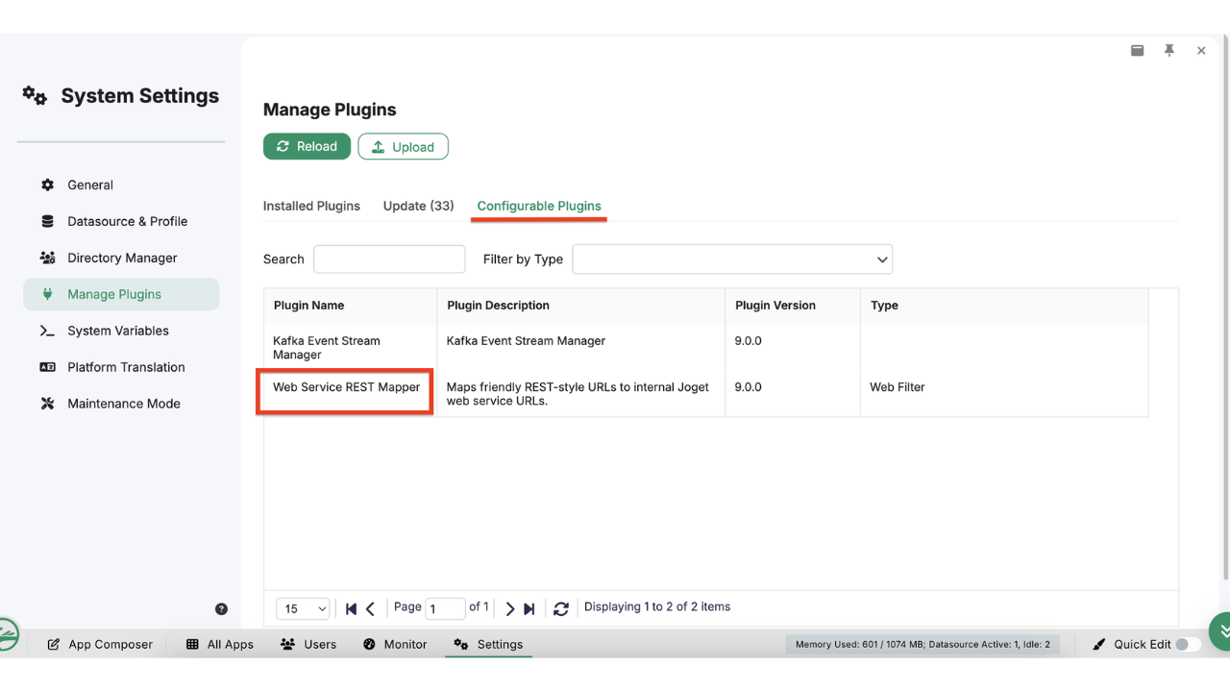1230x692 pixels.
Task: Switch to the Update (33) tab
Action: (x=418, y=206)
